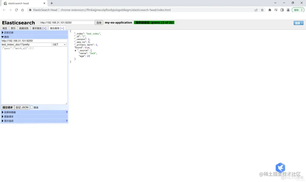
Task: Open the user profile avatar
Action: [288, 10]
